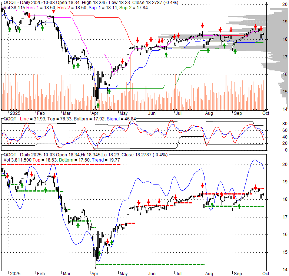Click the 'Apr' month label under top chart

coord(95,113)
